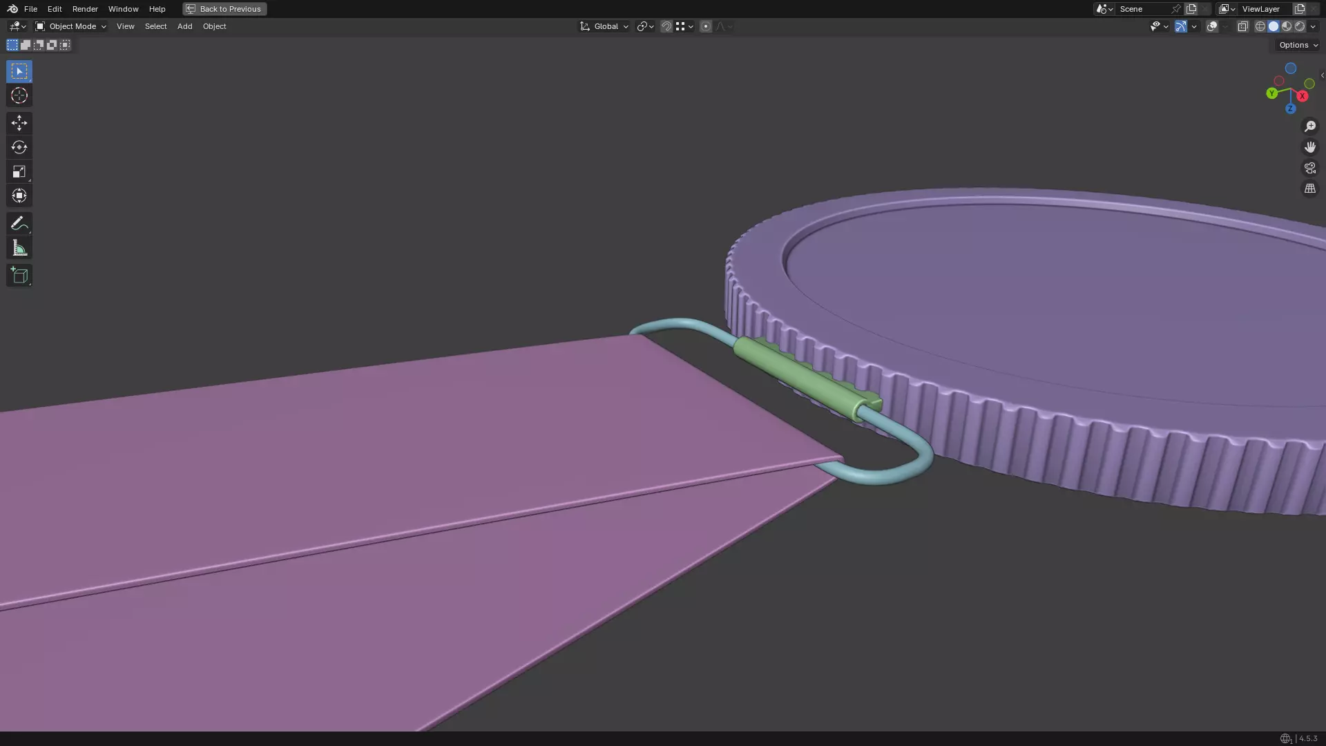Toggle camera view in viewport
This screenshot has height=746, width=1326.
pyautogui.click(x=1309, y=168)
